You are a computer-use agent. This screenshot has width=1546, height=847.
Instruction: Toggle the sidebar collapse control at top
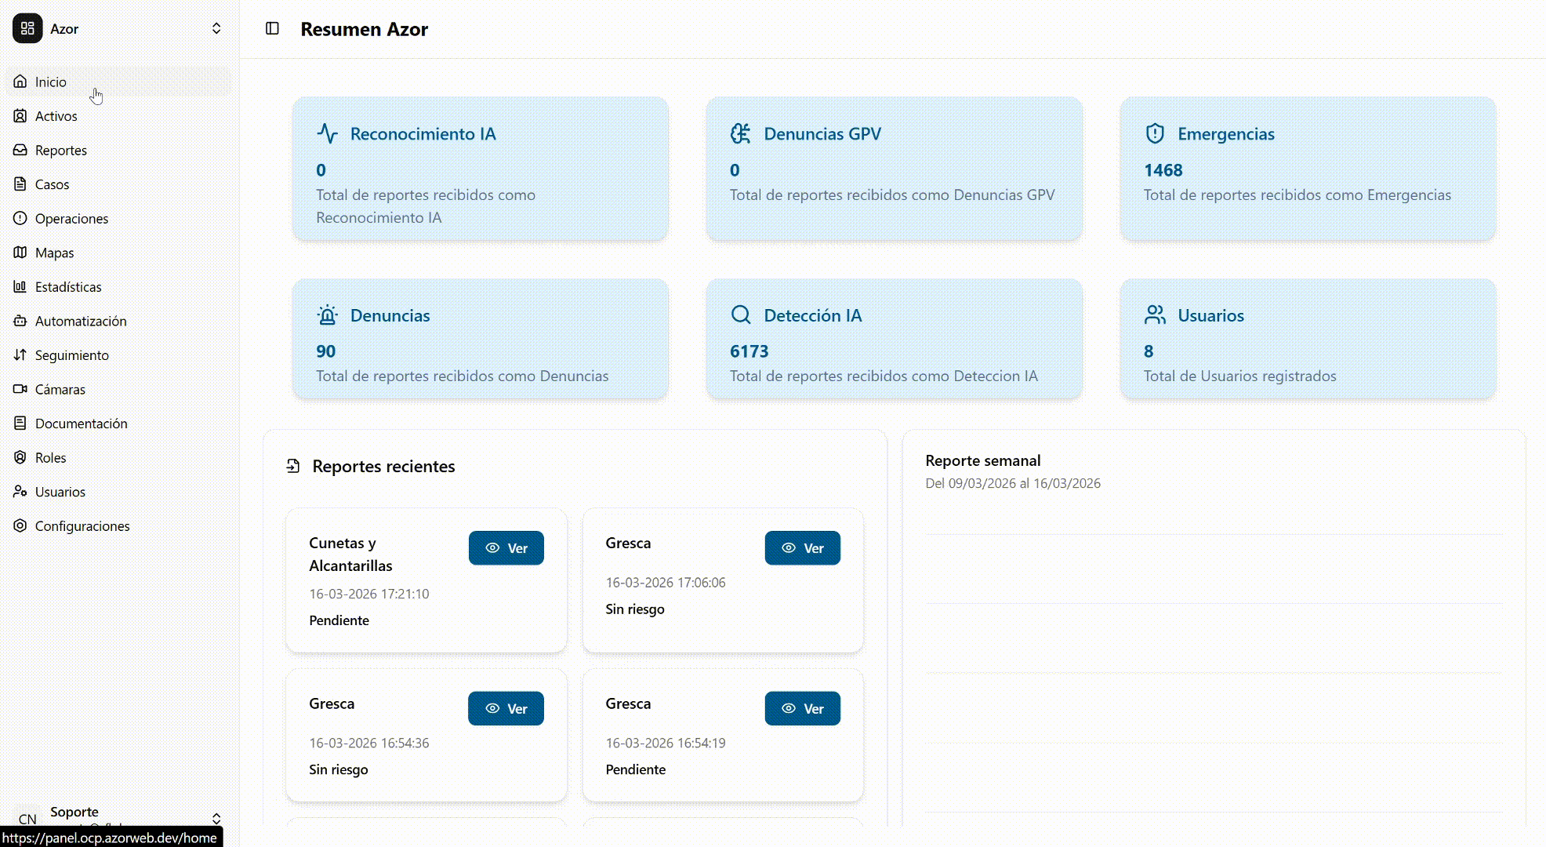[x=272, y=28]
